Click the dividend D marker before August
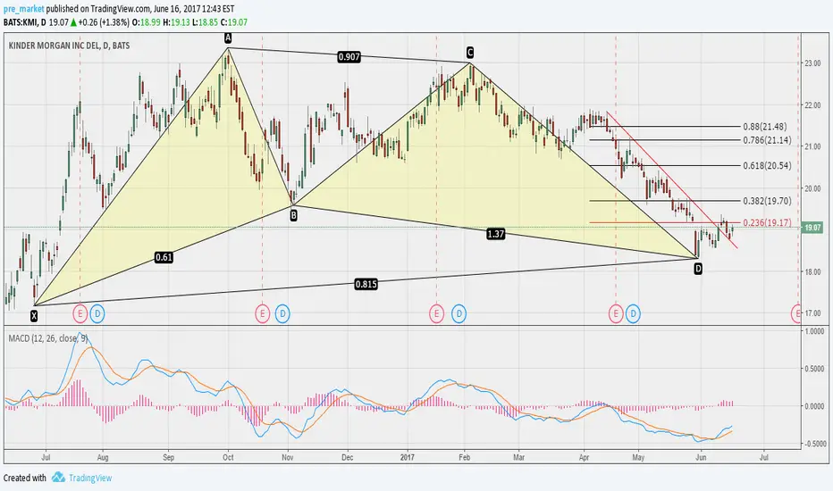Screen dimensions: 833x491 97,313
